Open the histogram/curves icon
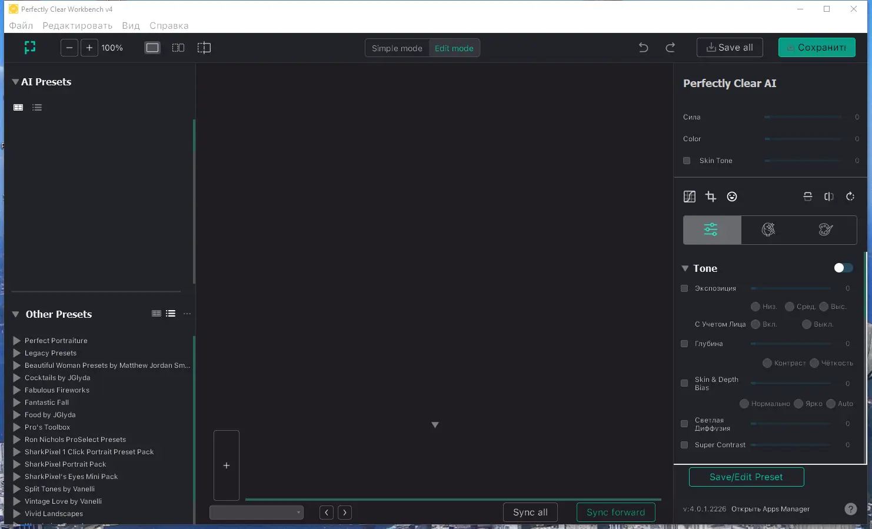Image resolution: width=872 pixels, height=529 pixels. point(690,197)
